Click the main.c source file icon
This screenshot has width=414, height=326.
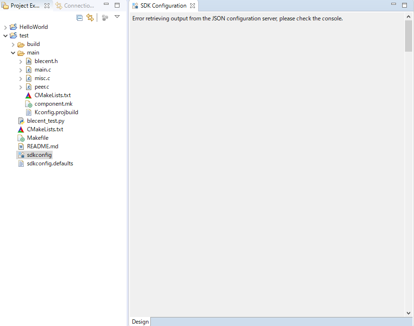(28, 70)
